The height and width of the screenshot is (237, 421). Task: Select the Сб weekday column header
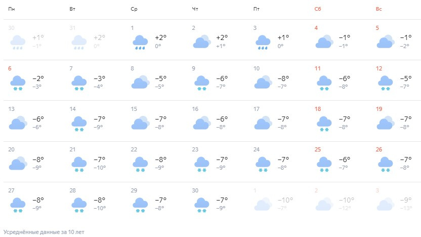(318, 9)
